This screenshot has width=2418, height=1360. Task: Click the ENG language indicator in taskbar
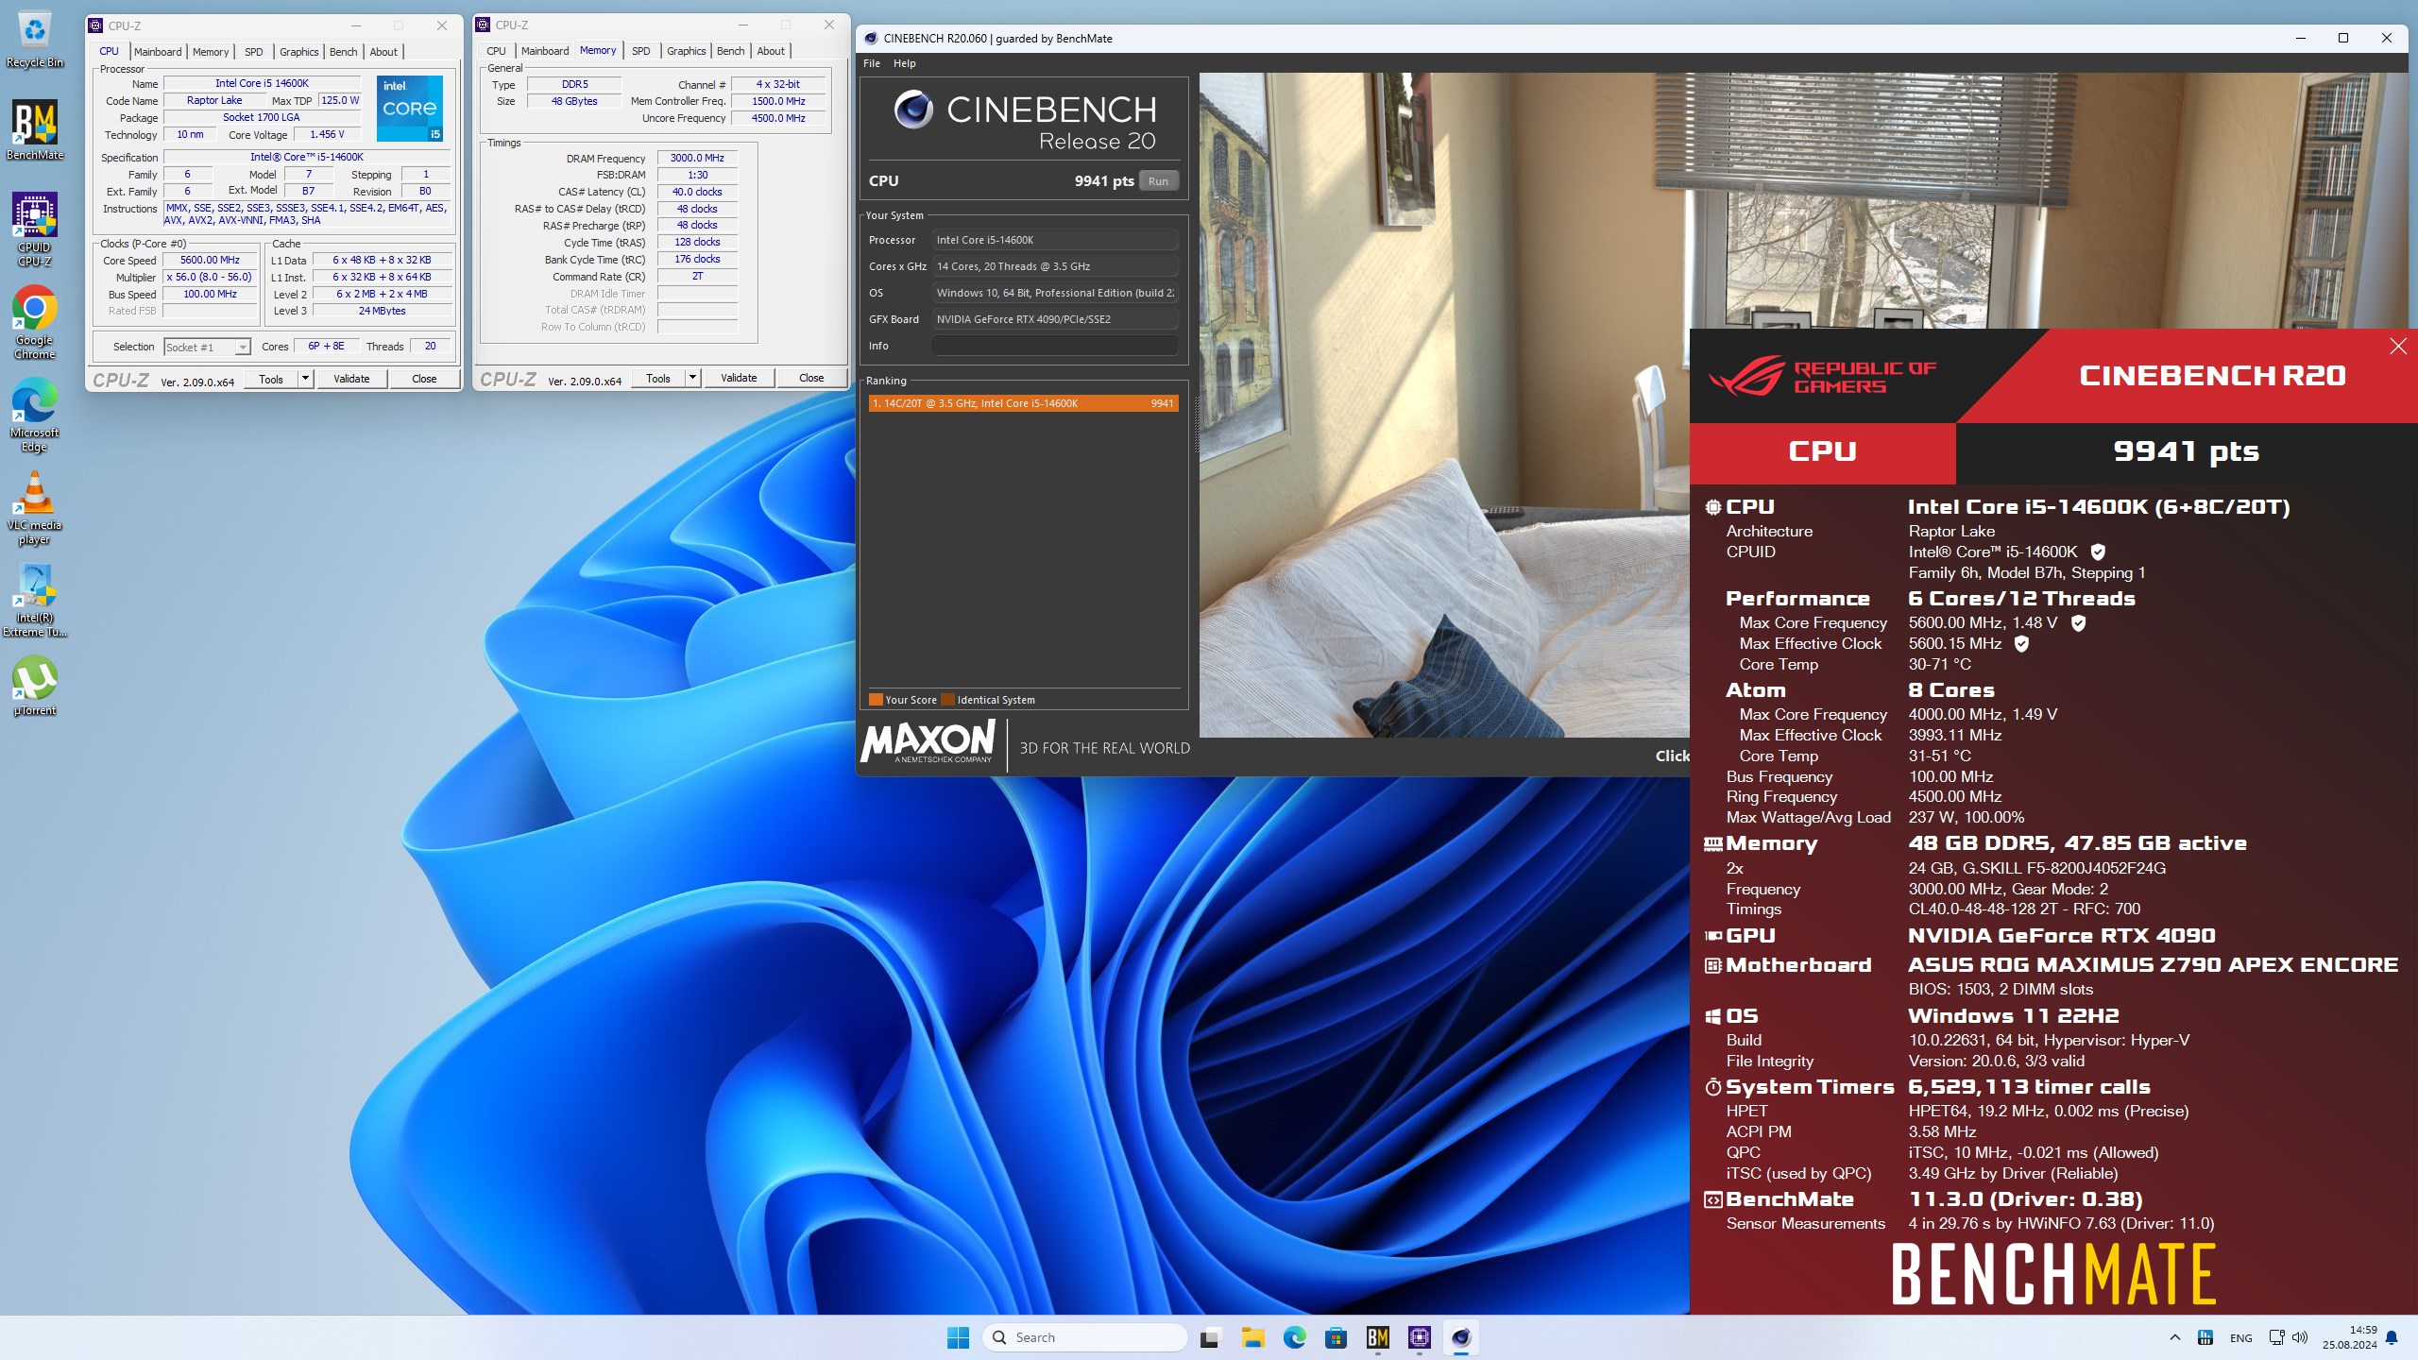tap(2240, 1338)
